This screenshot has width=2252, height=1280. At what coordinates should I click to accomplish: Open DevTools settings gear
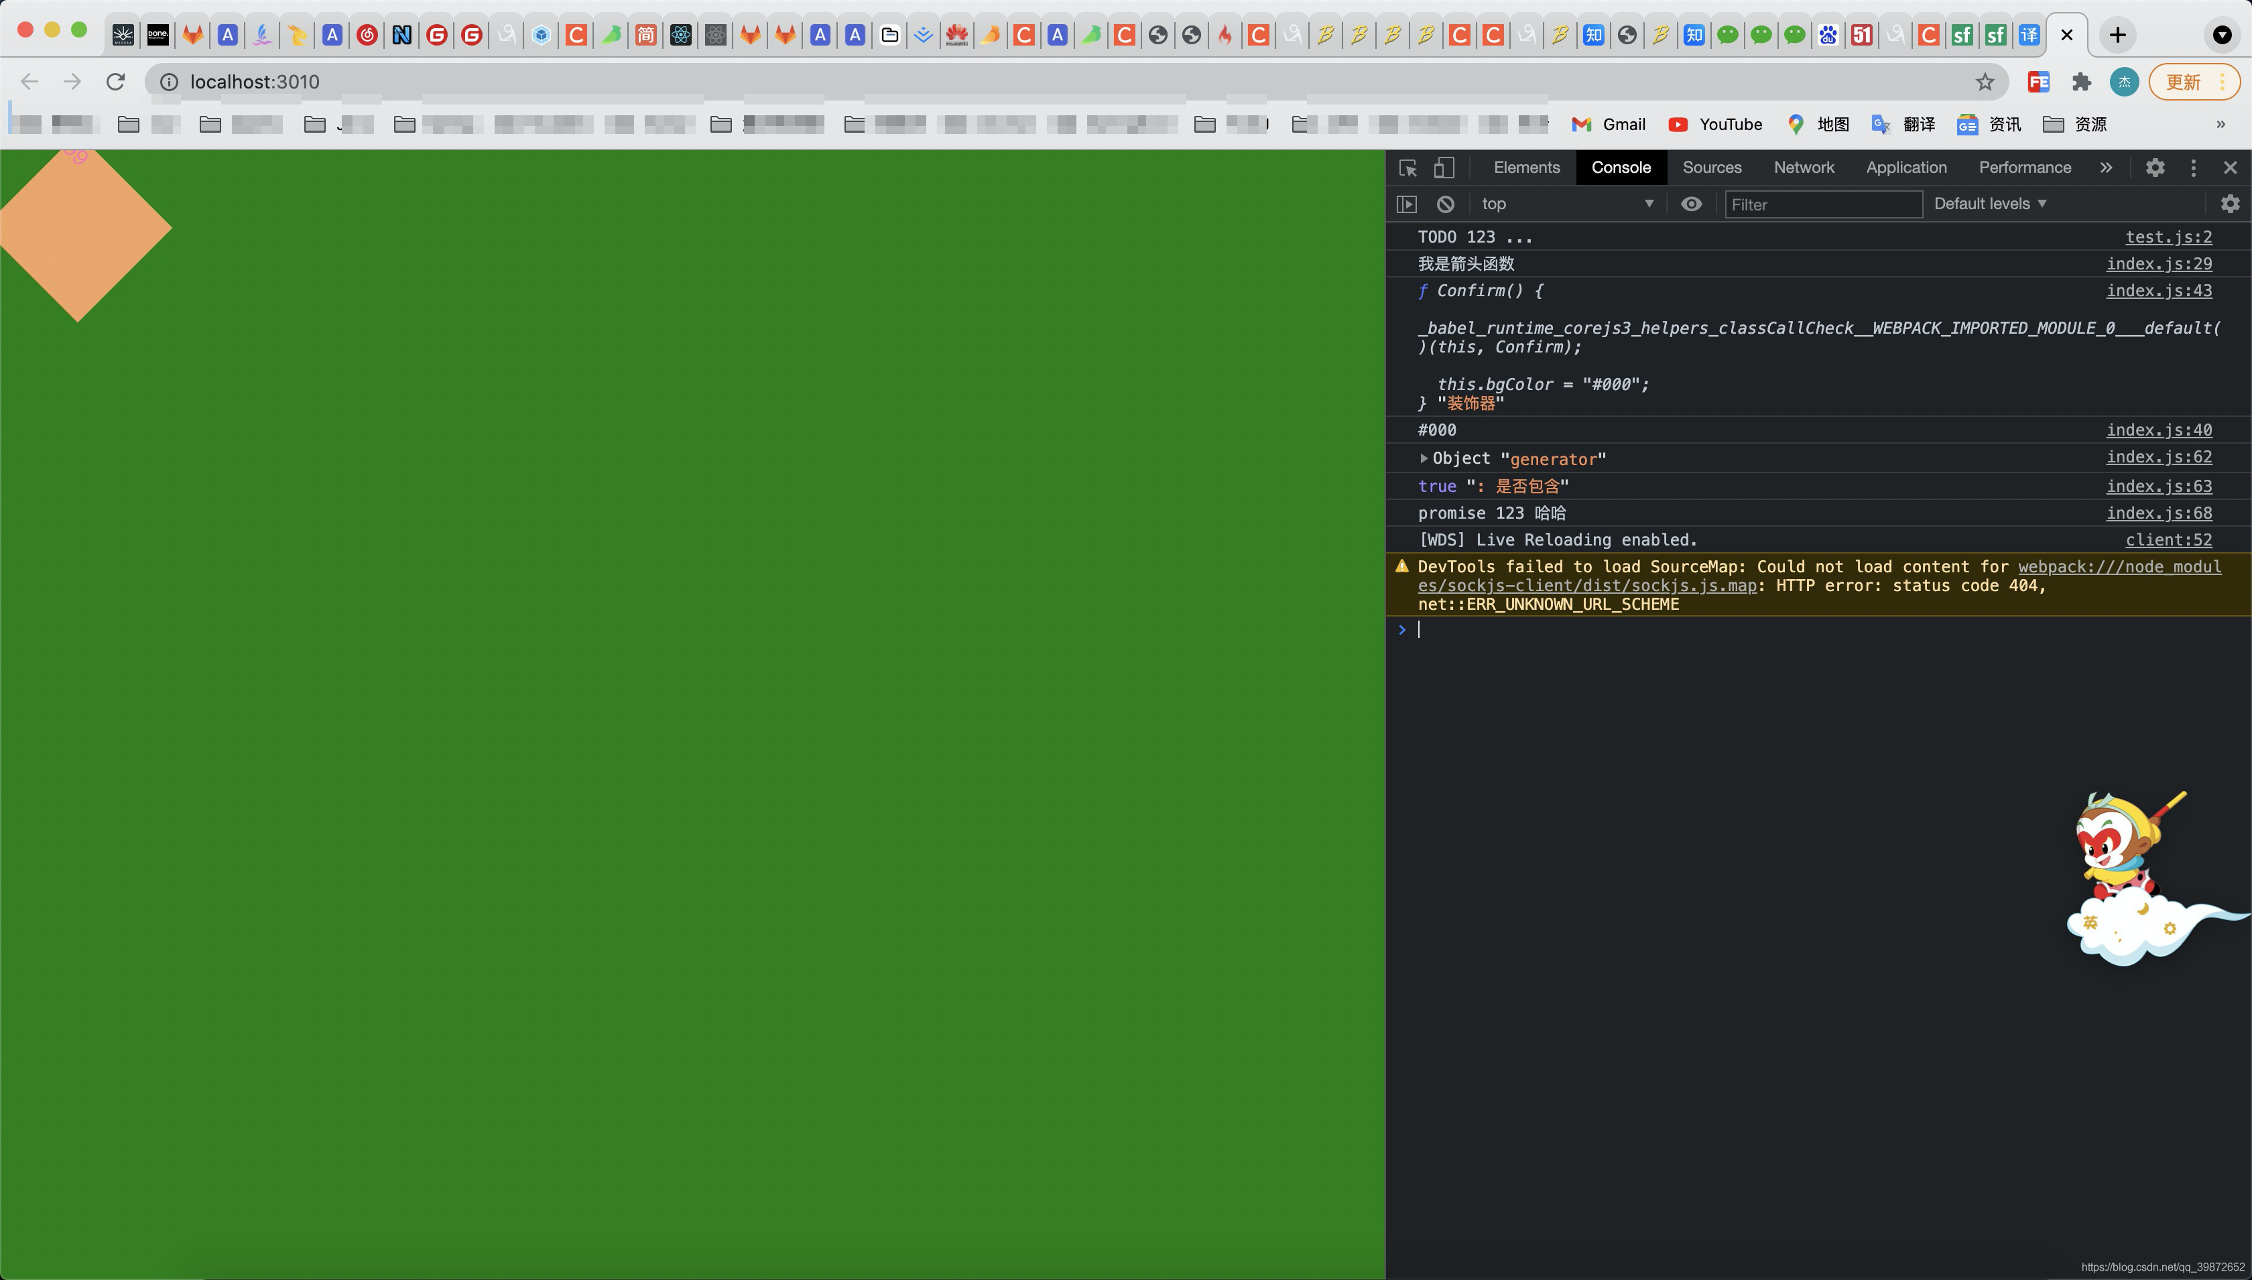2154,168
